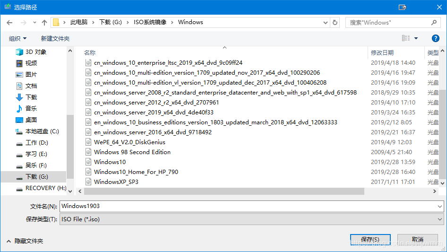Refresh the Windows folder listing
Image resolution: width=447 pixels, height=252 pixels.
pyautogui.click(x=335, y=22)
